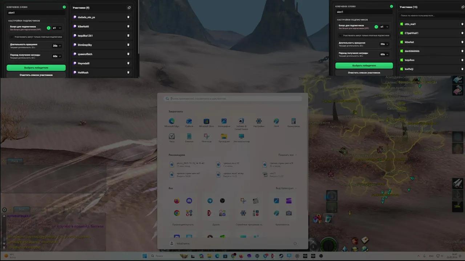465x261 pixels.
Task: Select participant kwifwiji in the list
Action: tap(431, 69)
